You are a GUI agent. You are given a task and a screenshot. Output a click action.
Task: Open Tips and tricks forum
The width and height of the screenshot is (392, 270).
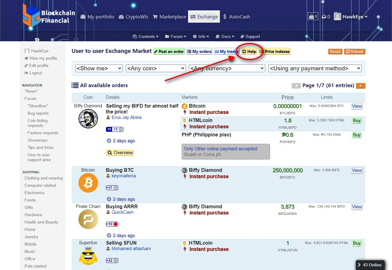click(40, 147)
